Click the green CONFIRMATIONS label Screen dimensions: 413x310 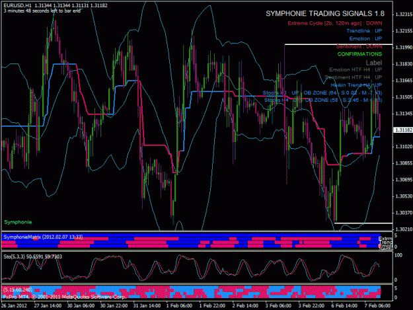(359, 54)
